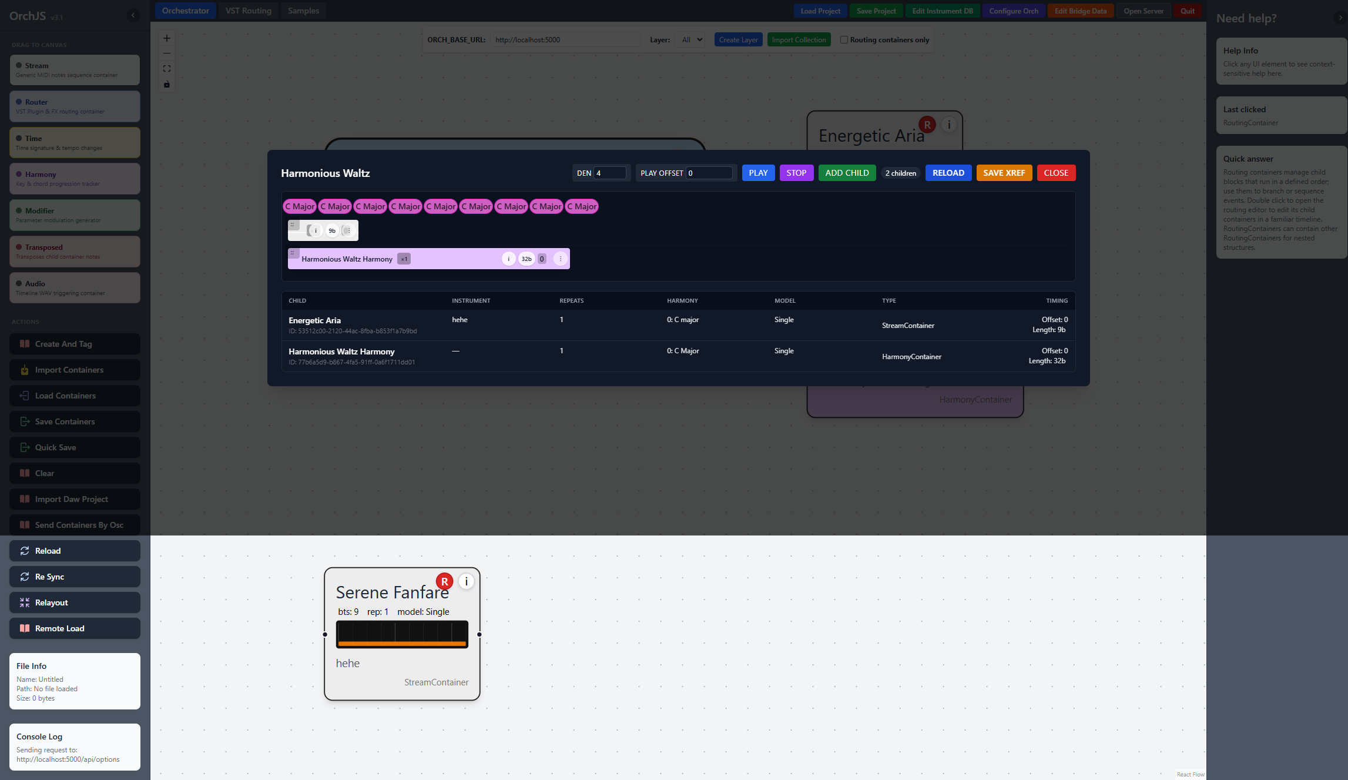Image resolution: width=1348 pixels, height=780 pixels.
Task: Click Load Containers action
Action: click(75, 396)
